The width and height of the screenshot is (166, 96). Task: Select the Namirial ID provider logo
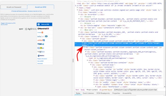(43, 29)
